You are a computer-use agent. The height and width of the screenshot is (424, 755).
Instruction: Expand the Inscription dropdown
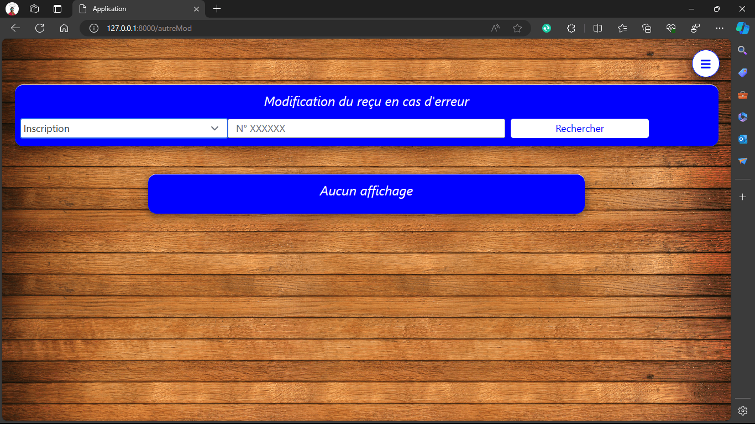click(124, 129)
